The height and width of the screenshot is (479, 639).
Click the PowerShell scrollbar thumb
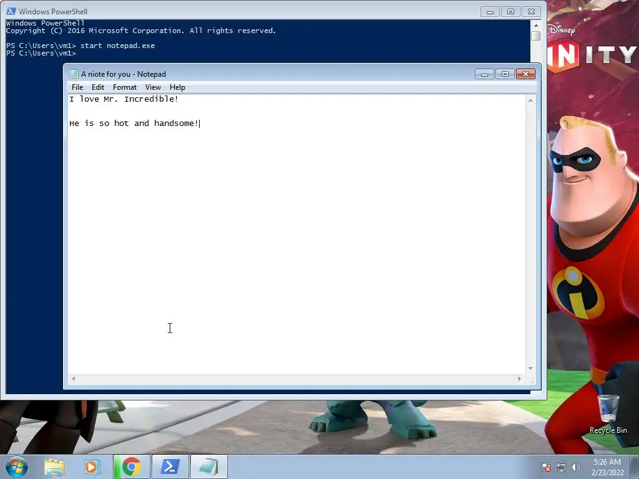(x=536, y=36)
